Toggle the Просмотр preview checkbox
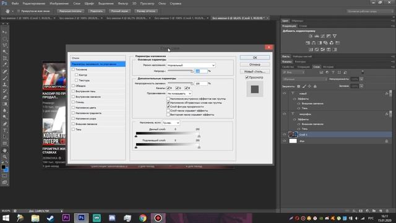The height and width of the screenshot is (223, 396). [247, 77]
